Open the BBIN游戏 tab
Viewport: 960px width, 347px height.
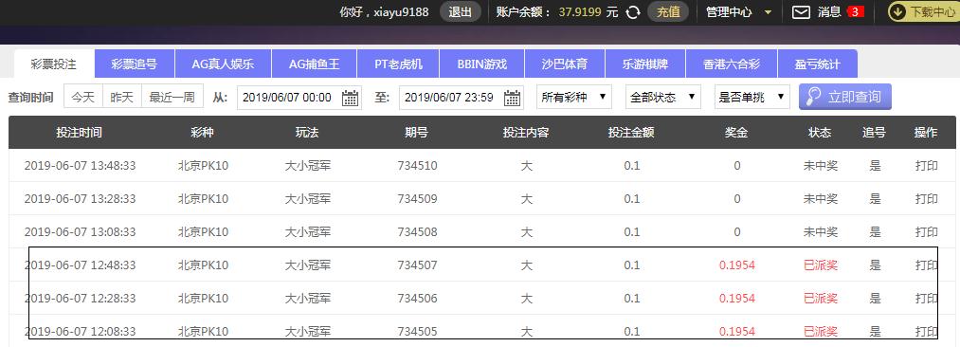click(x=481, y=64)
